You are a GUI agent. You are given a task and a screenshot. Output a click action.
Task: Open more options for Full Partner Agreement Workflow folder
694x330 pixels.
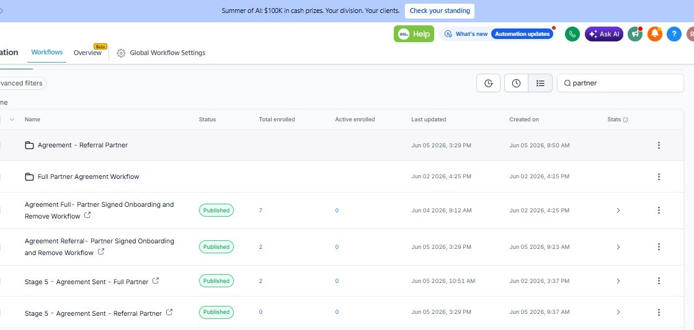659,176
